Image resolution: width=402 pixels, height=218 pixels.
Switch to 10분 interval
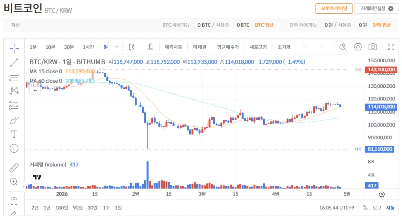tap(50, 47)
